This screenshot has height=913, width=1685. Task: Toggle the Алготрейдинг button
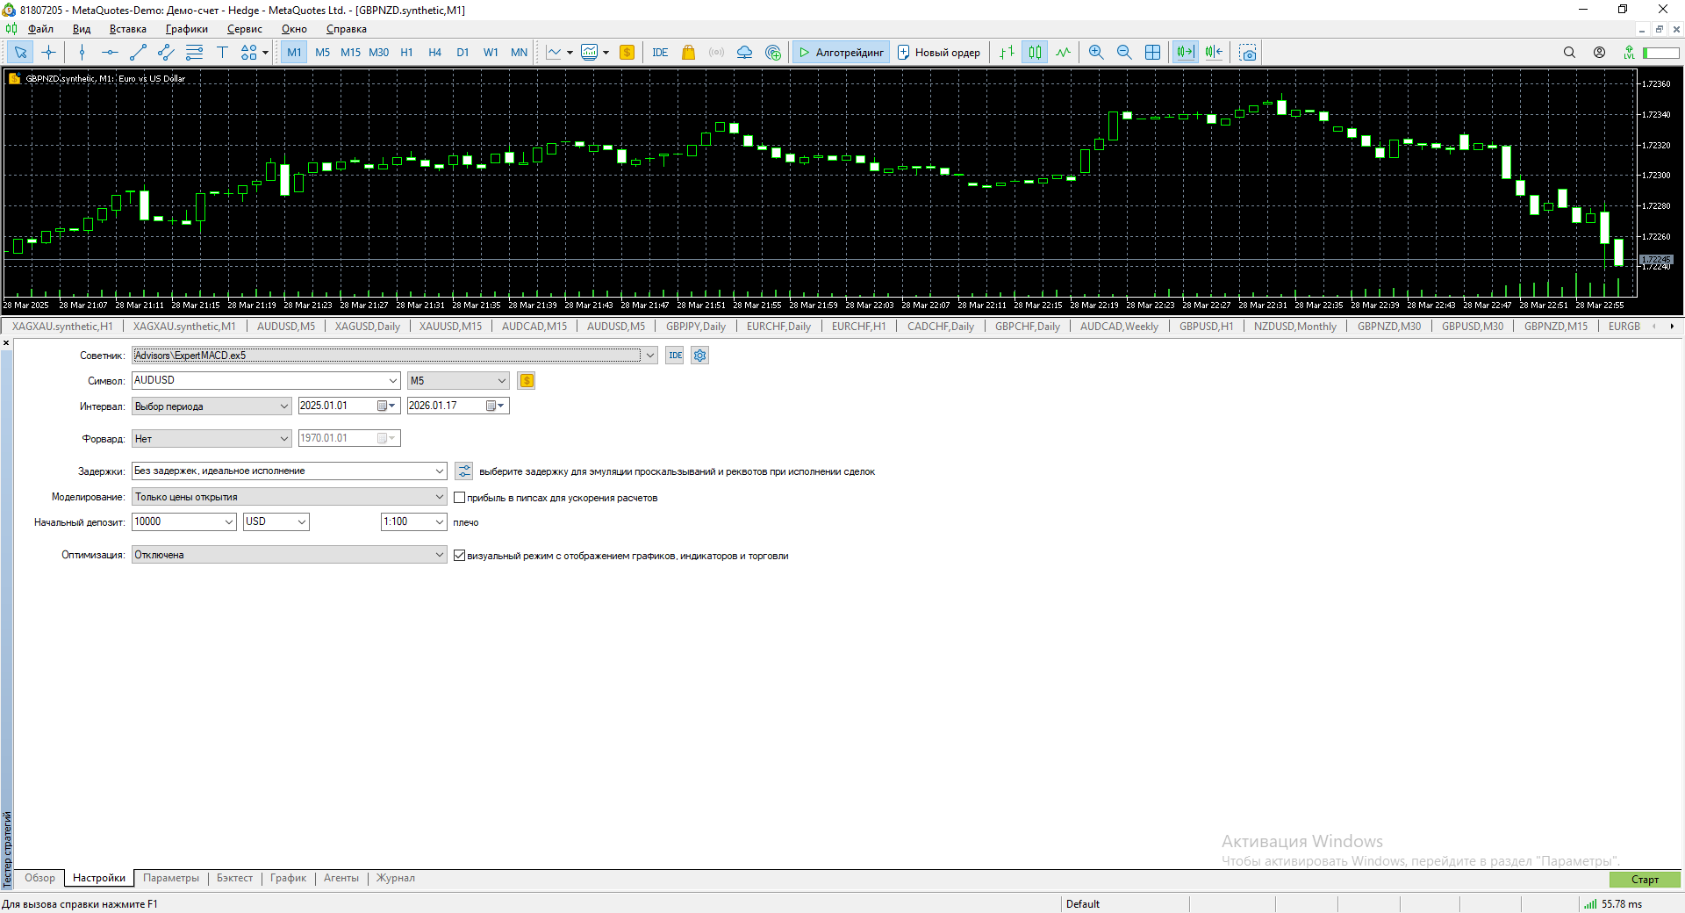[x=841, y=53]
